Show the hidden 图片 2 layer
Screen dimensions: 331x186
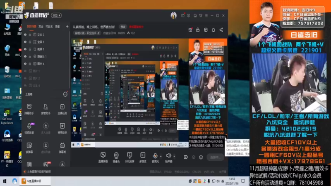[x=25, y=78]
